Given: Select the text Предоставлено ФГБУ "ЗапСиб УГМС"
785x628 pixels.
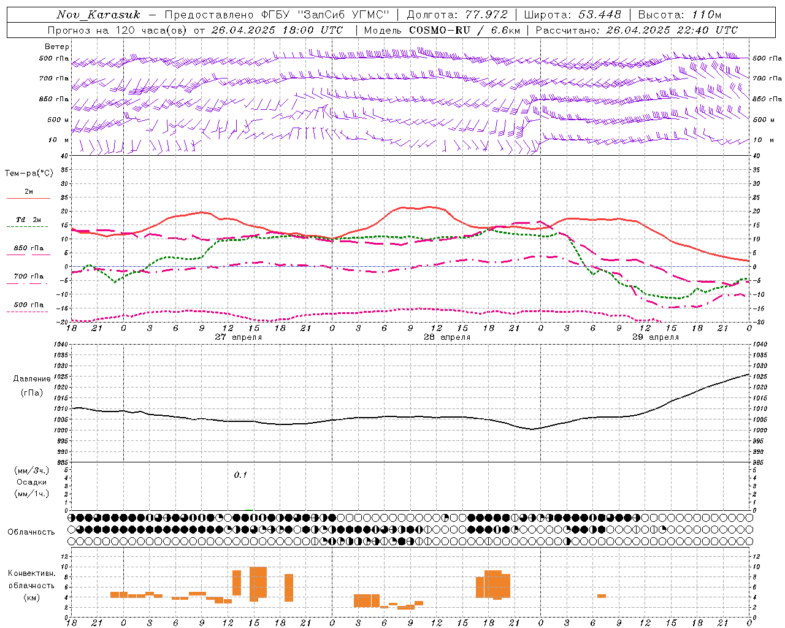Looking at the screenshot, I should click(276, 15).
